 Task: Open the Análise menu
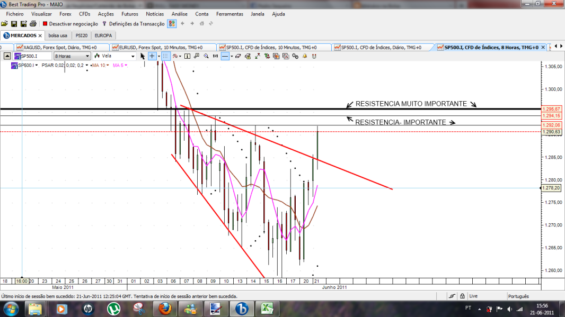click(179, 14)
